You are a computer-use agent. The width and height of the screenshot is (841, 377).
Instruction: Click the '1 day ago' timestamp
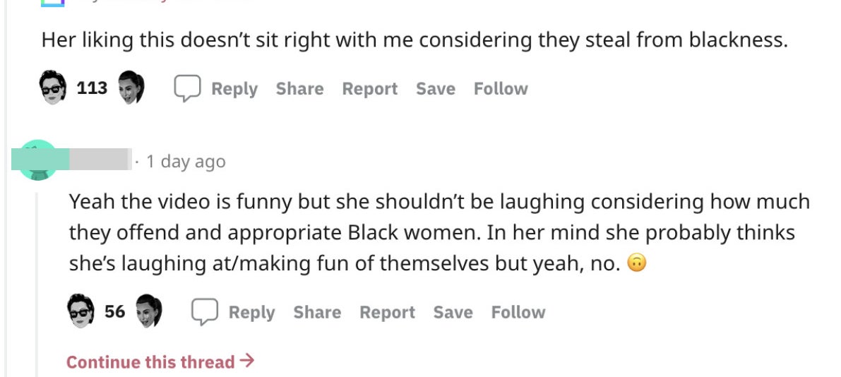click(186, 161)
